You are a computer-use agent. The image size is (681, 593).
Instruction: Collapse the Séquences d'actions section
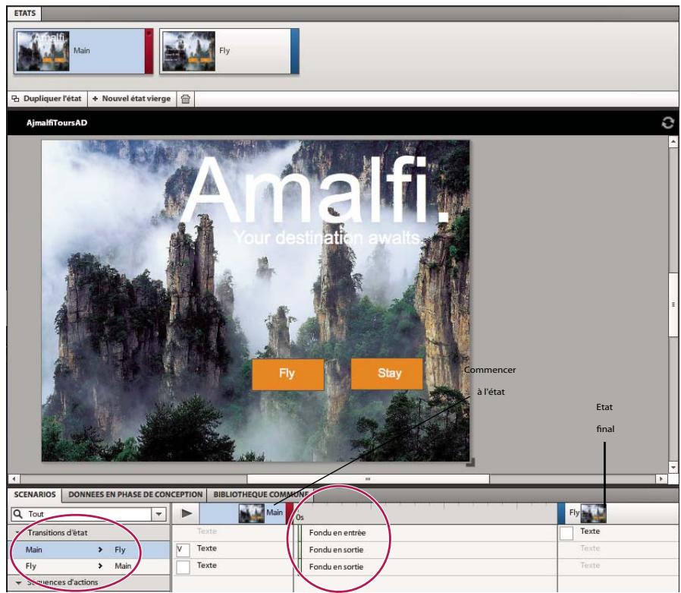pyautogui.click(x=19, y=582)
